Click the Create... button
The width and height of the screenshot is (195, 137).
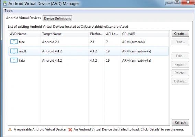(180, 34)
